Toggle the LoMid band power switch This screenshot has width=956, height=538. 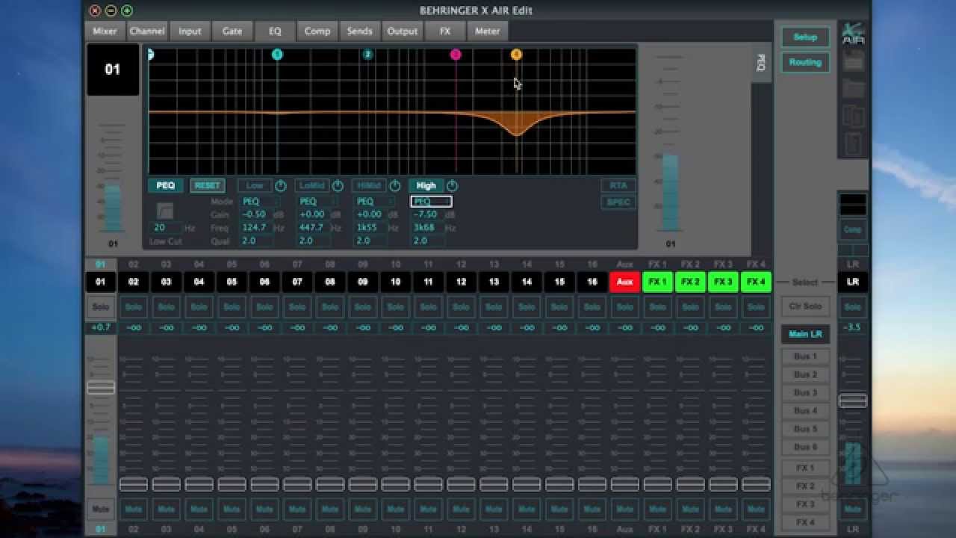pos(338,185)
